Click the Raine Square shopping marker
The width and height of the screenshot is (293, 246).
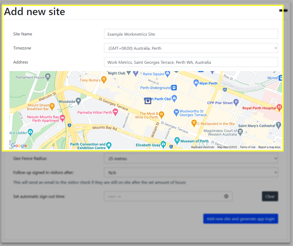point(167,73)
